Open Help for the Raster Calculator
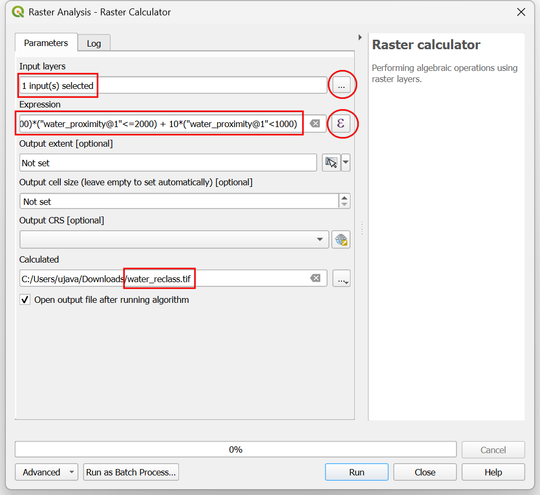The width and height of the screenshot is (540, 495). click(493, 472)
